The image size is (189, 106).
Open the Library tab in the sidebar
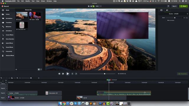pyautogui.click(x=7, y=14)
